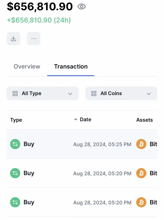Click the grid icon in All Type filter
The width and height of the screenshot is (164, 220).
[x=15, y=94]
